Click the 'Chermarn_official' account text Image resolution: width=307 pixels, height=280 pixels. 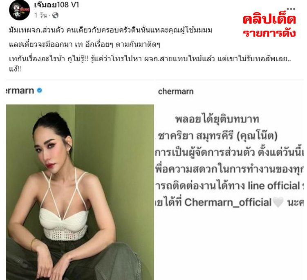pyautogui.click(x=228, y=202)
